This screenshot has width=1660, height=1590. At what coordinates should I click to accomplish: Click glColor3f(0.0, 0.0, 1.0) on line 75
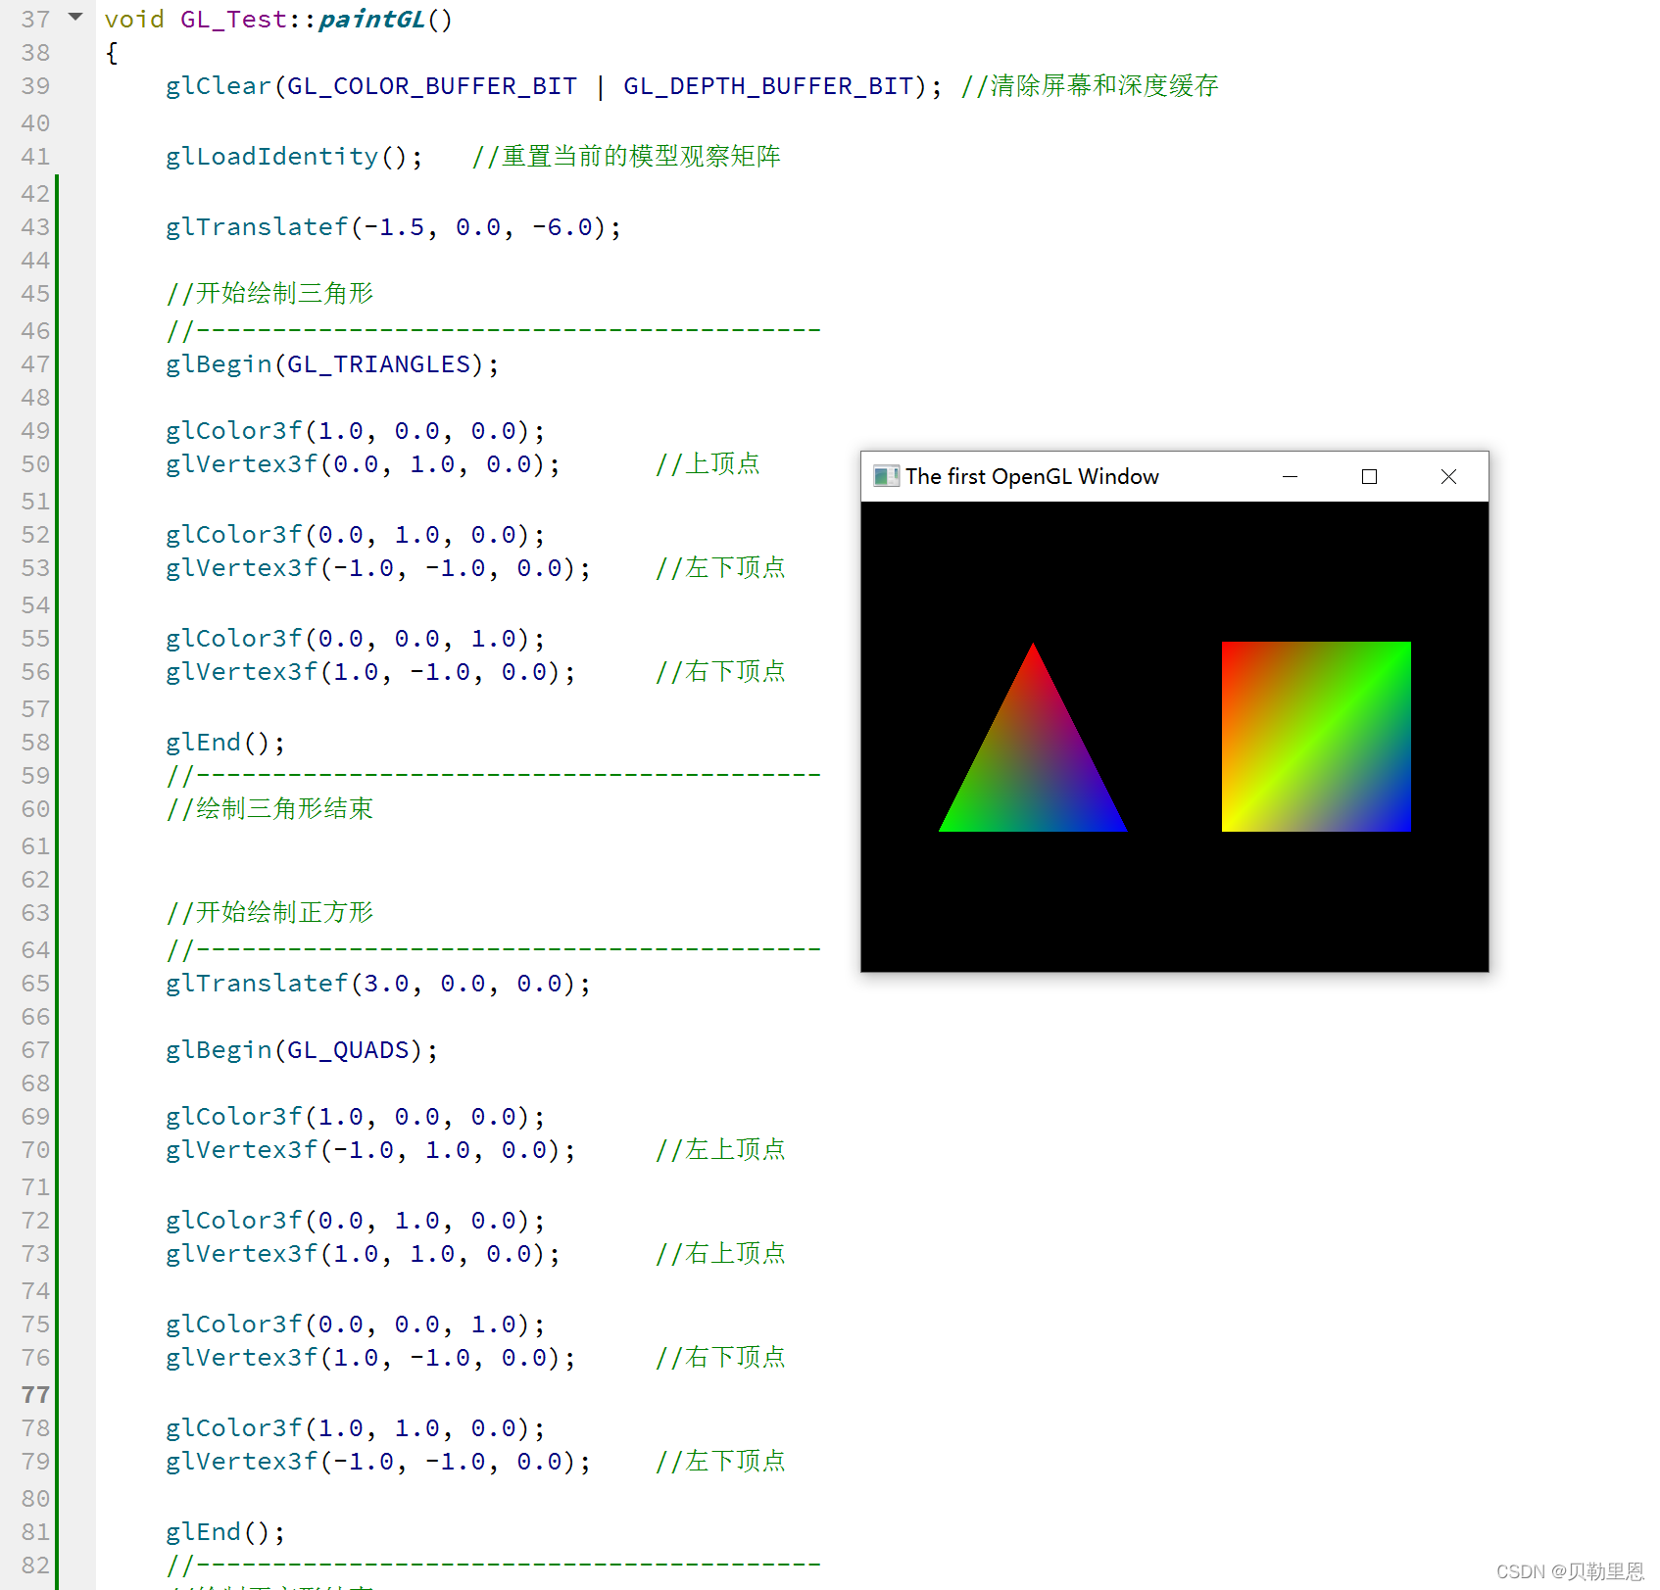pos(355,1325)
